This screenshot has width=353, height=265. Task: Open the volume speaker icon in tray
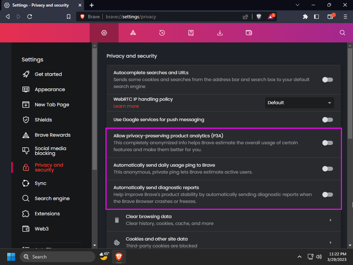click(319, 257)
